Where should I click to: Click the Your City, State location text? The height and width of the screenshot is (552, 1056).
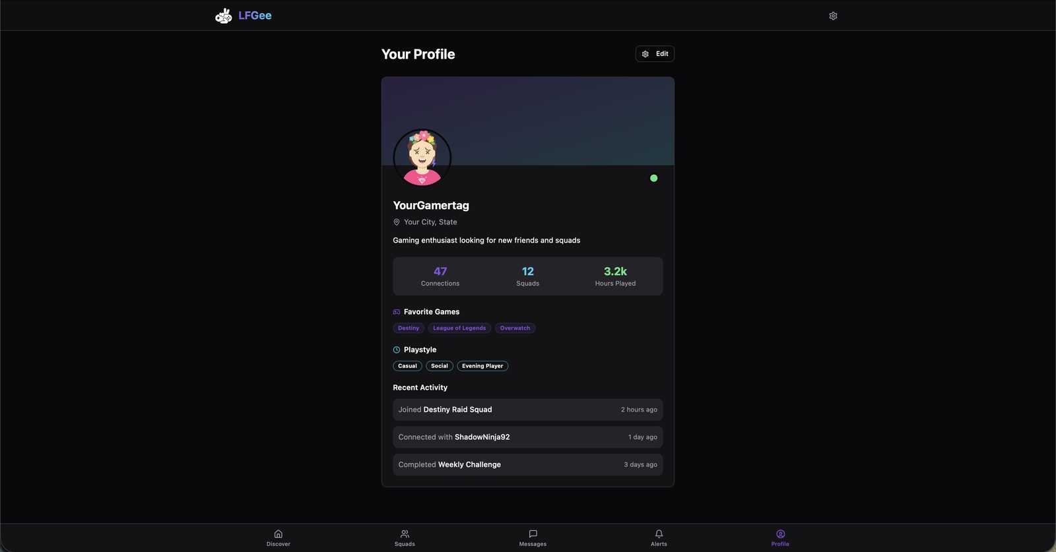click(x=430, y=222)
